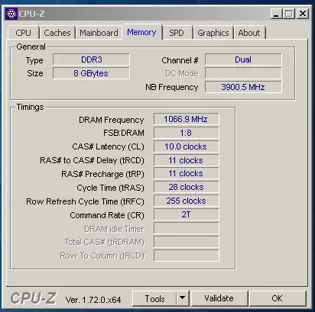The image size is (315, 312).
Task: Click the empty Row To Column field
Action: click(186, 256)
